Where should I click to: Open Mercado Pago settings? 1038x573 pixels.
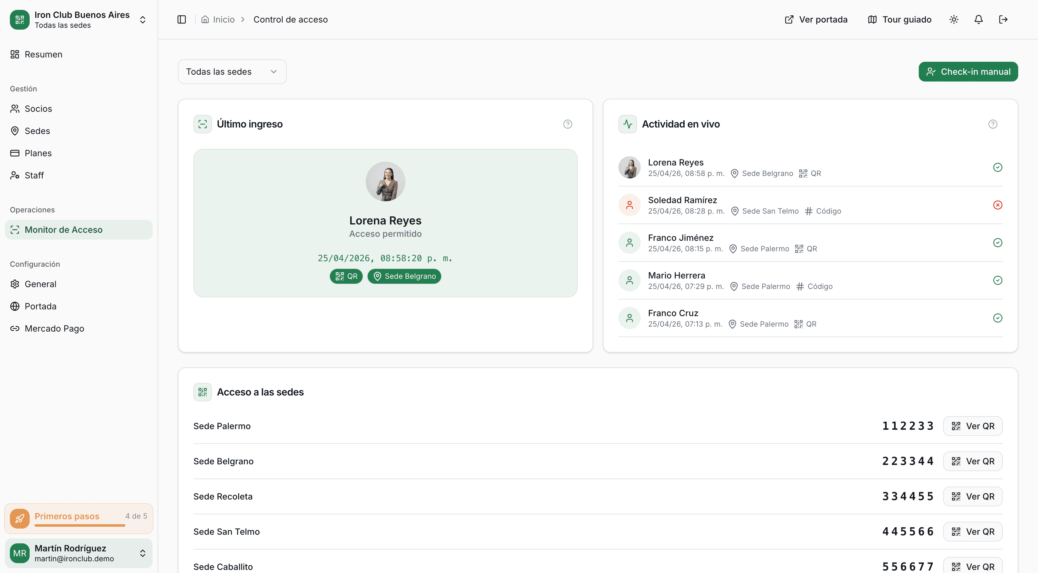click(x=54, y=328)
